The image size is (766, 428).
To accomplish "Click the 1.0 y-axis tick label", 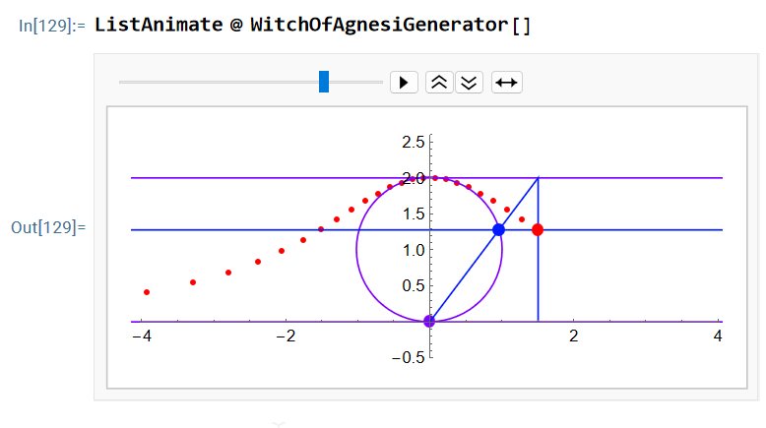I will click(x=414, y=250).
